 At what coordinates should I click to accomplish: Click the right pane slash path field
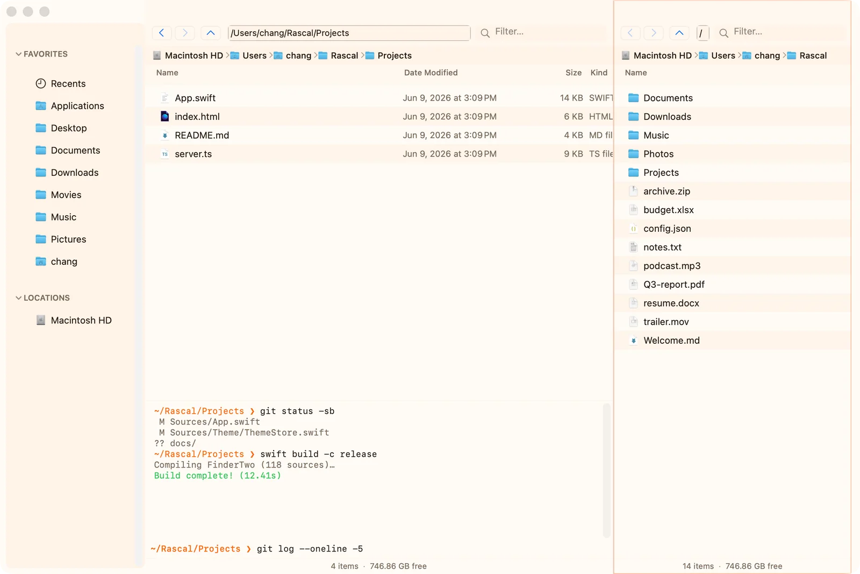[x=703, y=33]
